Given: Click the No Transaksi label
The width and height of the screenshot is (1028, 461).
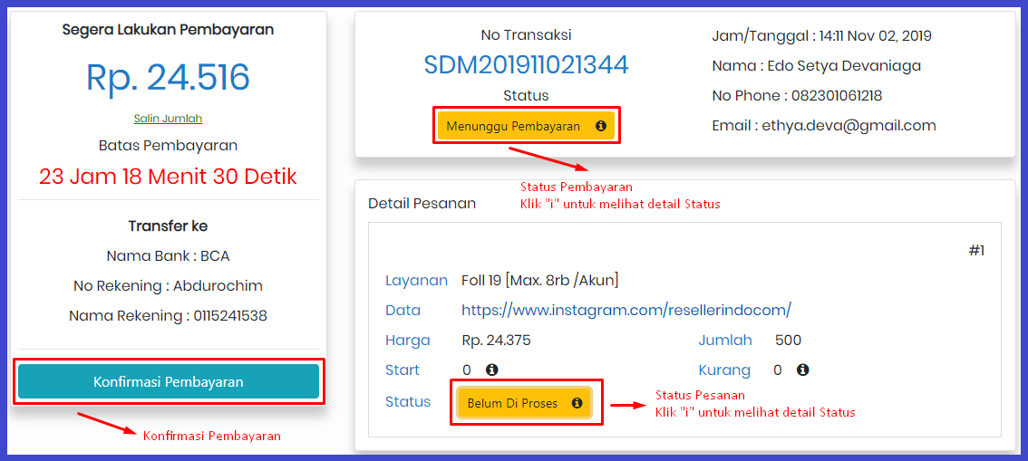Looking at the screenshot, I should tap(526, 35).
